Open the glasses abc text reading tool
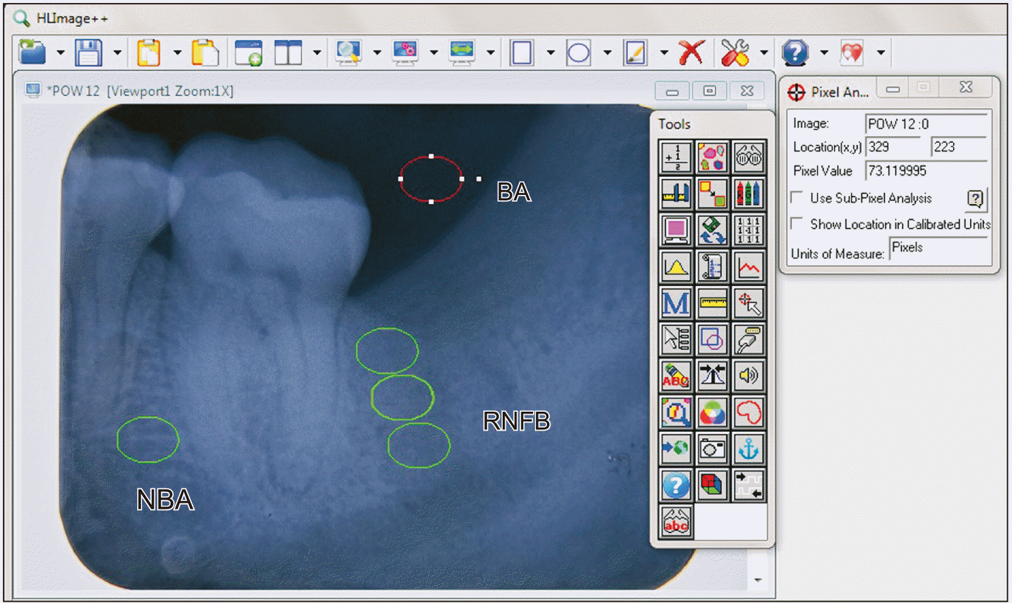The width and height of the screenshot is (1012, 603). (x=676, y=522)
